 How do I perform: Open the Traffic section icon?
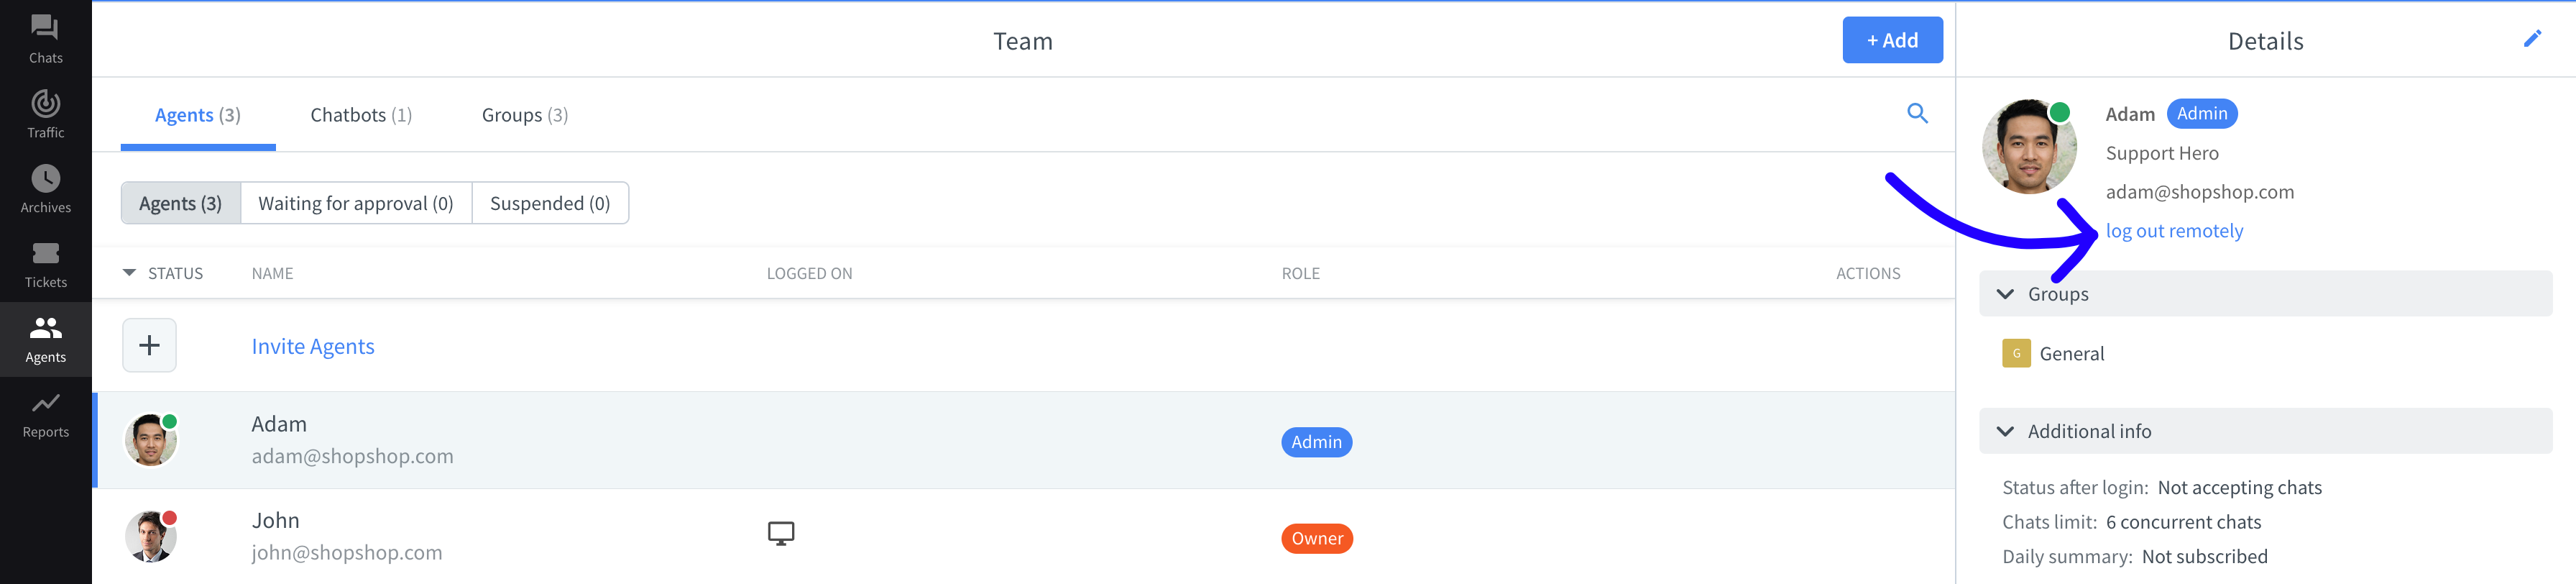[45, 104]
